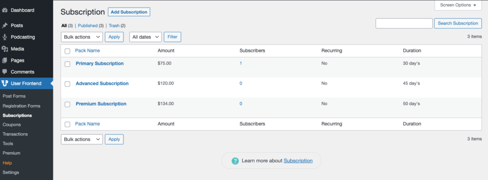
Task: Go to Coupons in the sidebar
Action: point(12,124)
